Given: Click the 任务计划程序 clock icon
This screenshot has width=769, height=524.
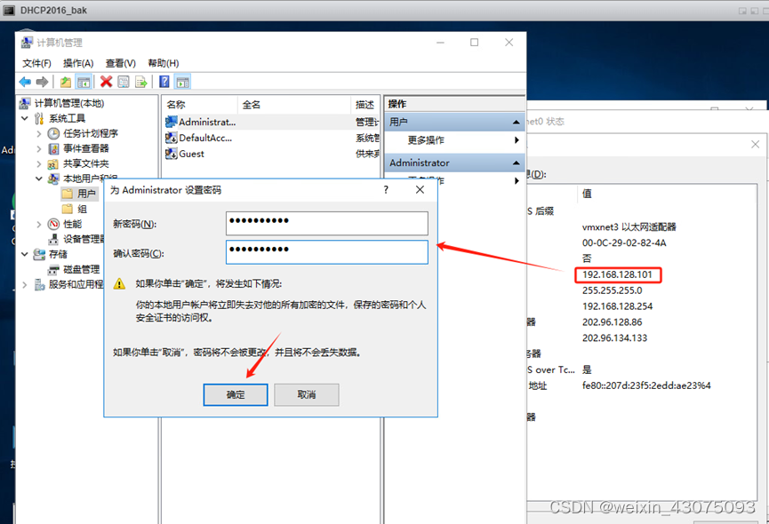Looking at the screenshot, I should tap(53, 134).
